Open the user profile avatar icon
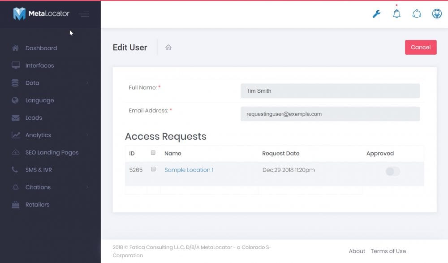This screenshot has height=263, width=448. [x=437, y=13]
